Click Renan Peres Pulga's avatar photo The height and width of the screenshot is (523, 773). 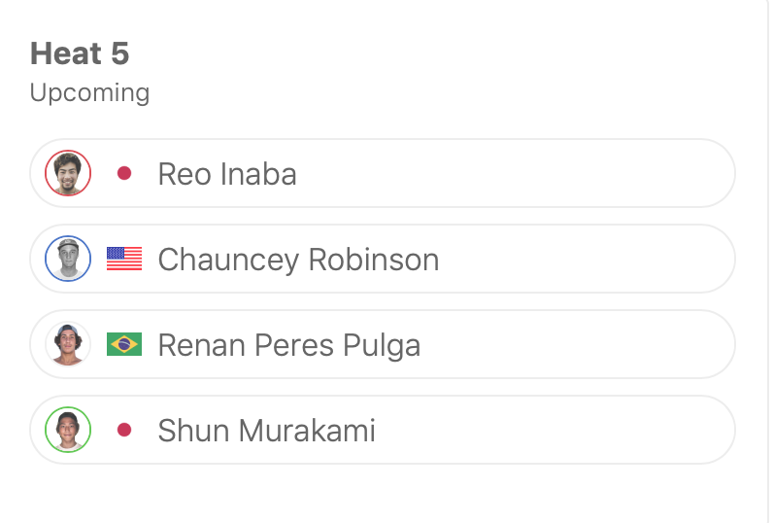pos(68,345)
